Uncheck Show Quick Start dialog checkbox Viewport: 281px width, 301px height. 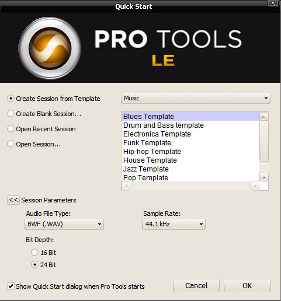pos(11,286)
